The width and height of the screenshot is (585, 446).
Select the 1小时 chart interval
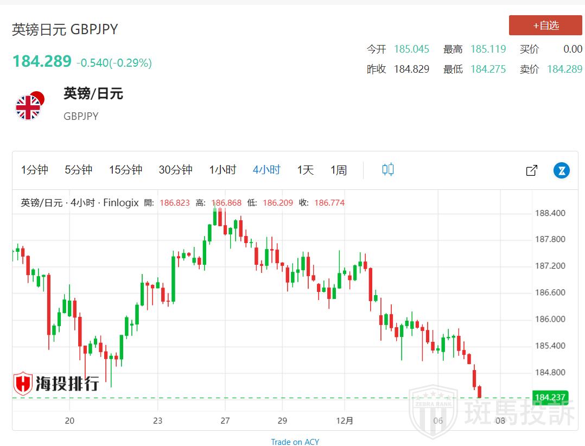[x=222, y=170]
